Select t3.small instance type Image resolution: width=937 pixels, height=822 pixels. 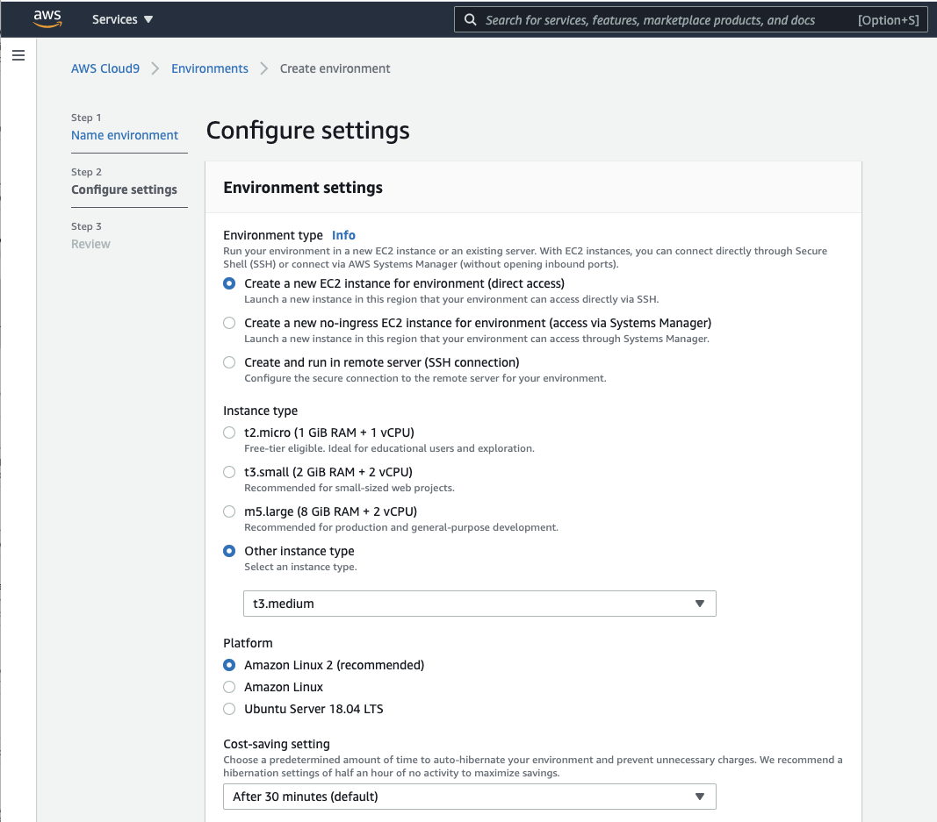[229, 472]
